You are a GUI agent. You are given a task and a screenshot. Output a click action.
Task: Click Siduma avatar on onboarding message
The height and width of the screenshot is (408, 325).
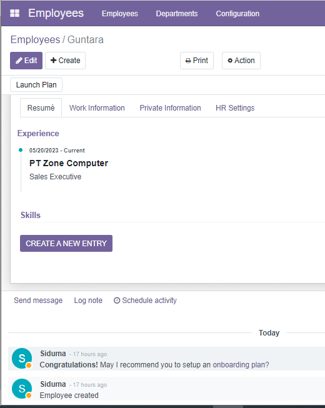coord(22,358)
